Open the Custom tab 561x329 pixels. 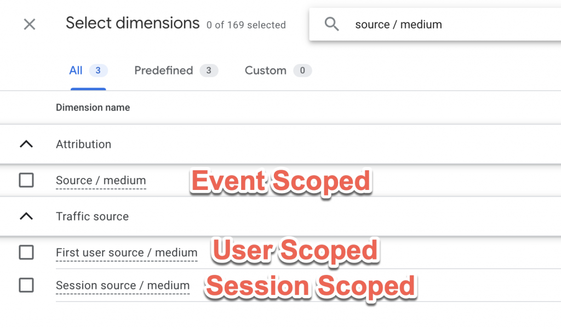click(x=278, y=71)
